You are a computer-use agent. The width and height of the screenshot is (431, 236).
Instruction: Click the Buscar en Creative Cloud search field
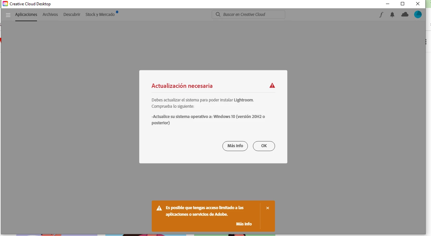pyautogui.click(x=248, y=15)
